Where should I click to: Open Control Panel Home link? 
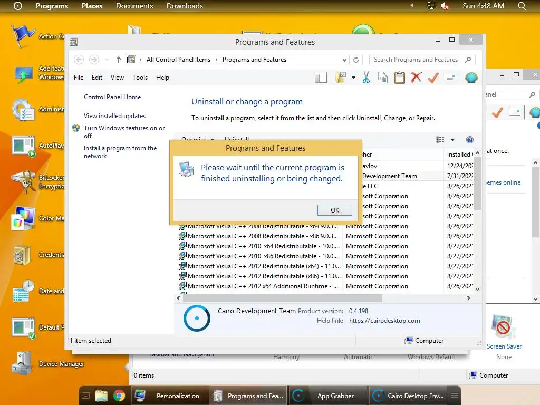point(112,97)
